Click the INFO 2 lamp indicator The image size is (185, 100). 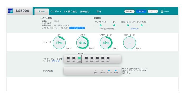tap(95, 70)
